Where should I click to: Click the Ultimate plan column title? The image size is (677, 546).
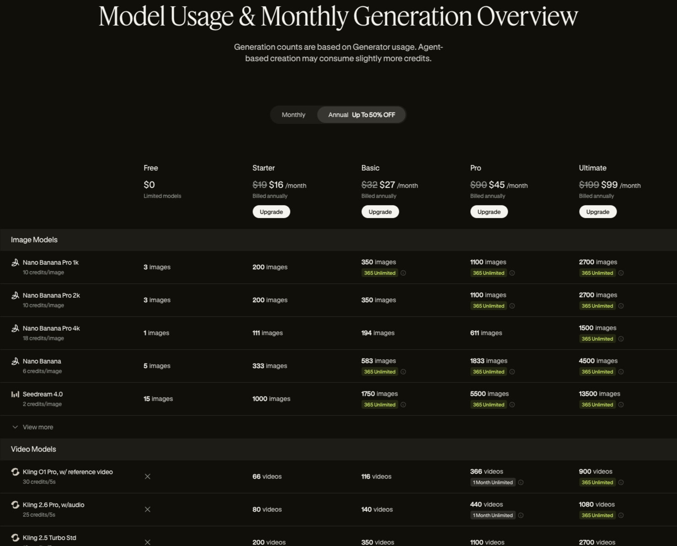click(592, 168)
